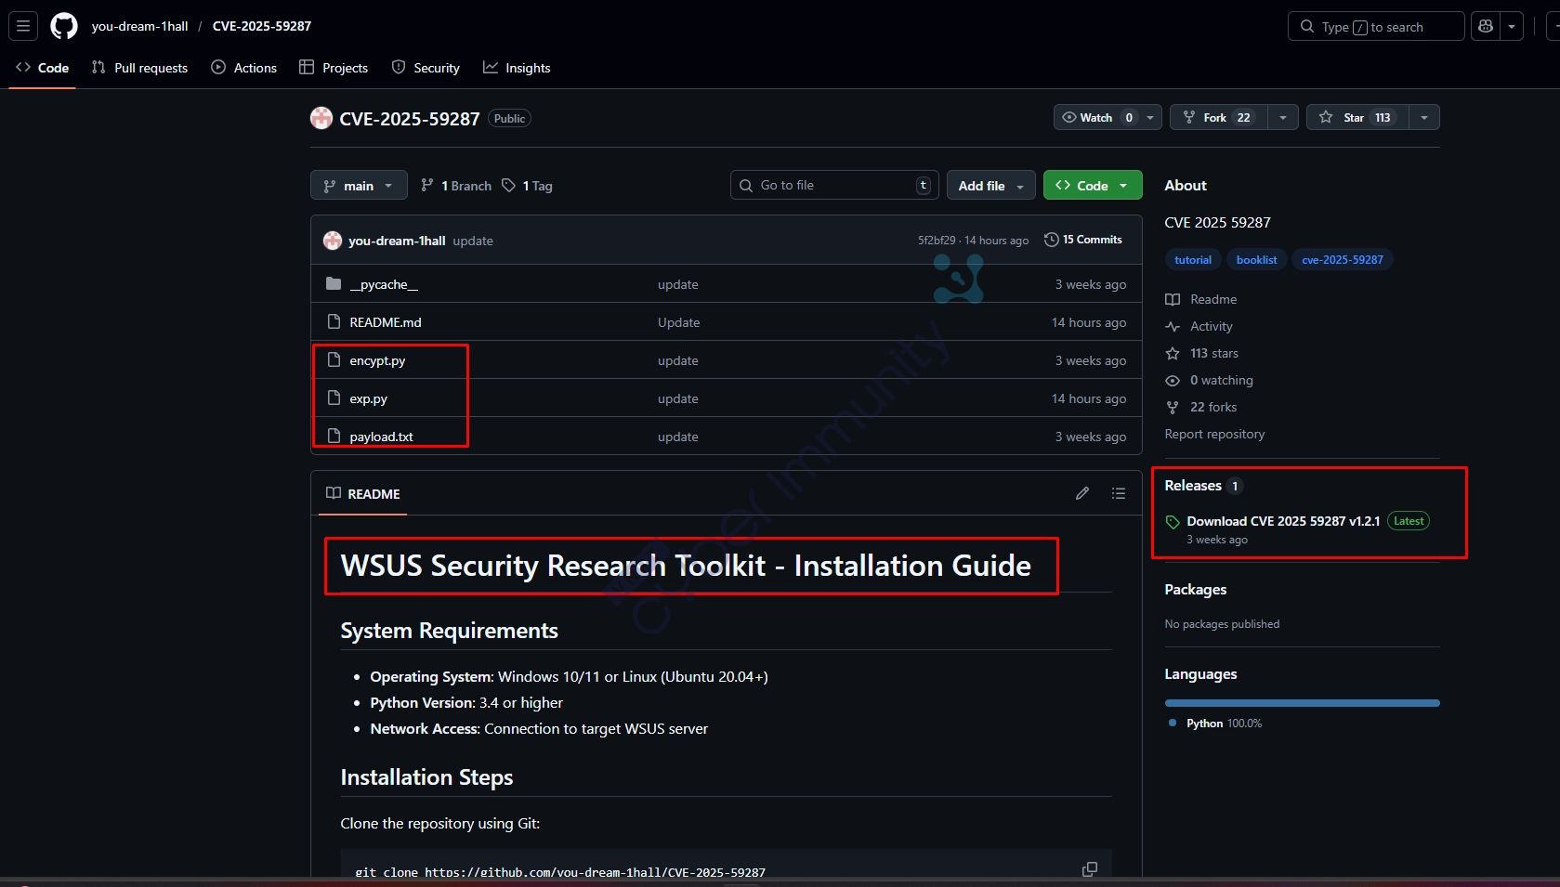Open the Add file dropdown
Image resolution: width=1560 pixels, height=887 pixels.
point(990,186)
